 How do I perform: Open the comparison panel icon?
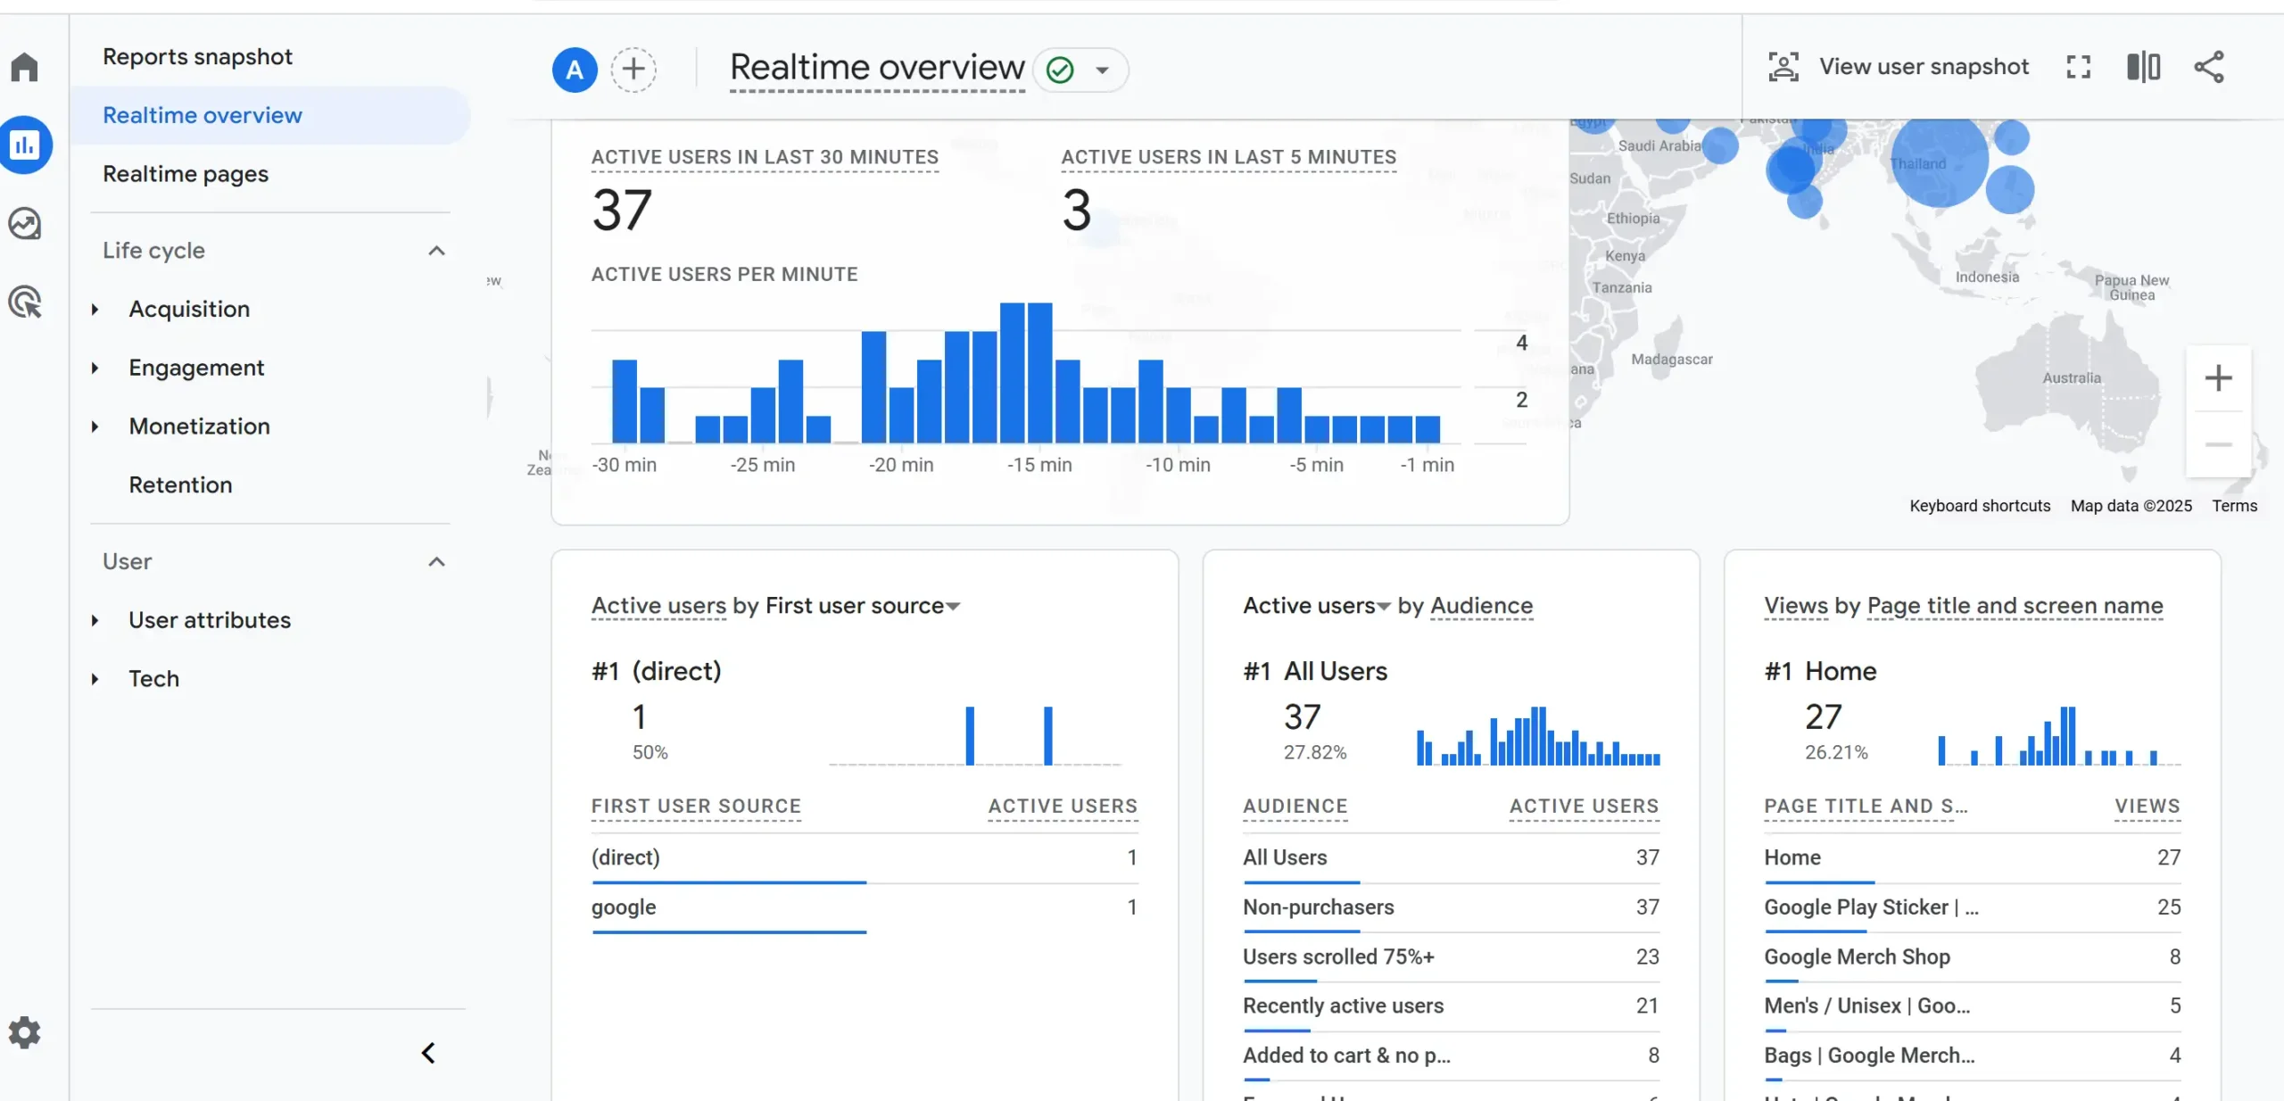tap(2143, 67)
